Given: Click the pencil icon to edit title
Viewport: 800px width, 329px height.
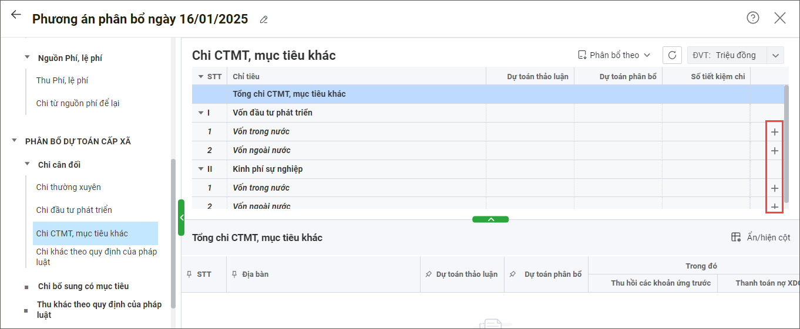Looking at the screenshot, I should pyautogui.click(x=264, y=20).
